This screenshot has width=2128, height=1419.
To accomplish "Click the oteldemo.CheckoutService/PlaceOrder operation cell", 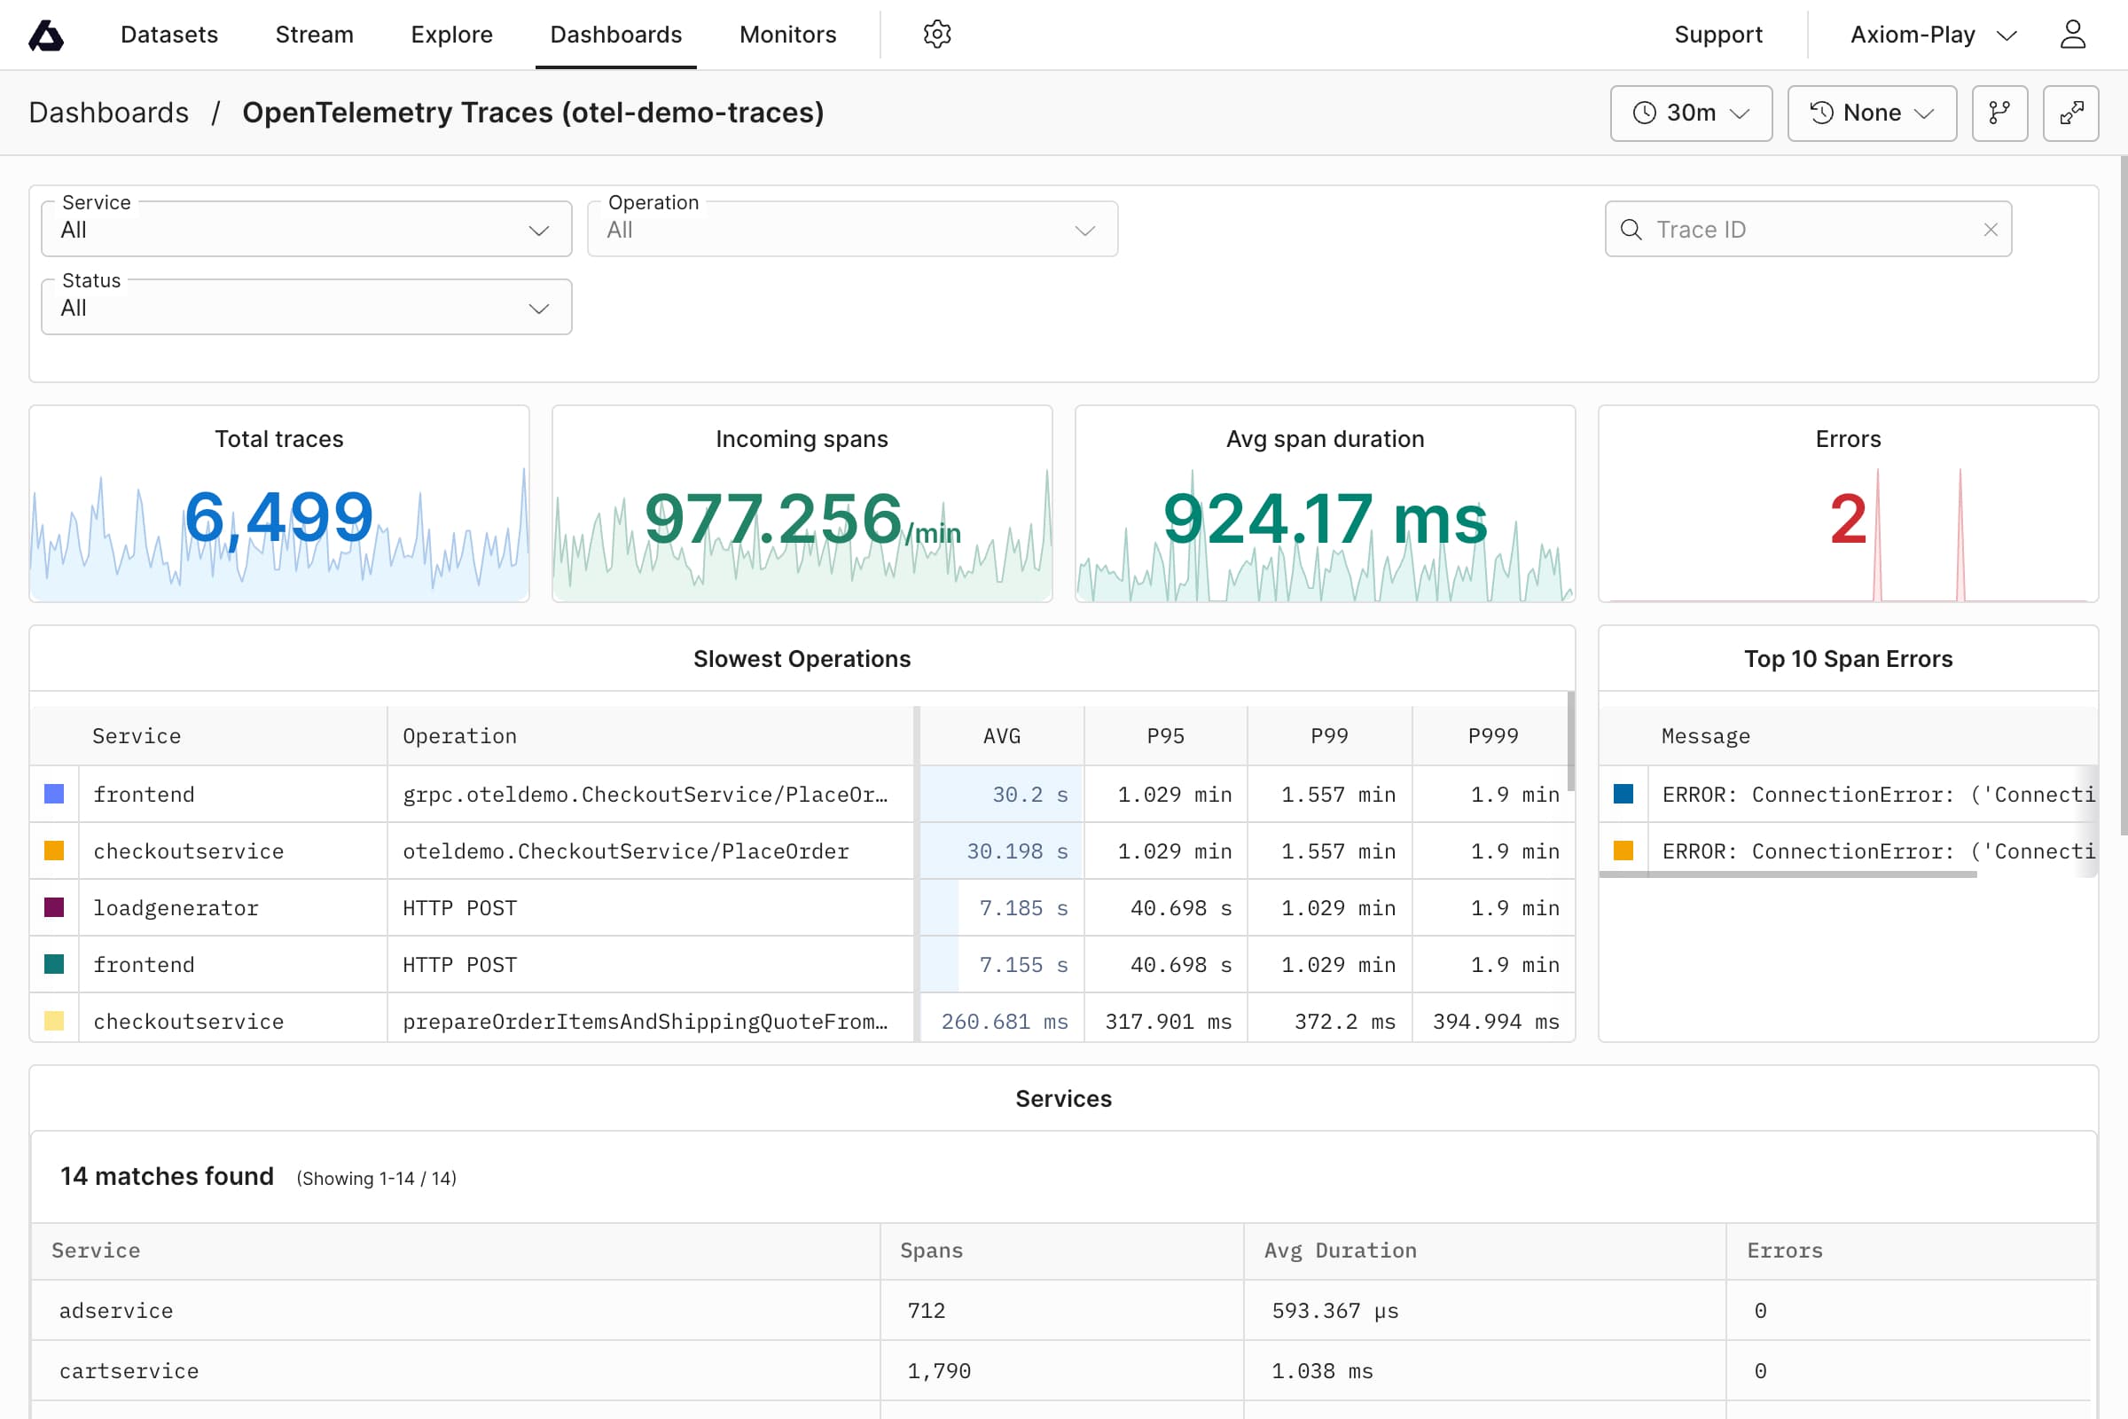I will click(651, 851).
